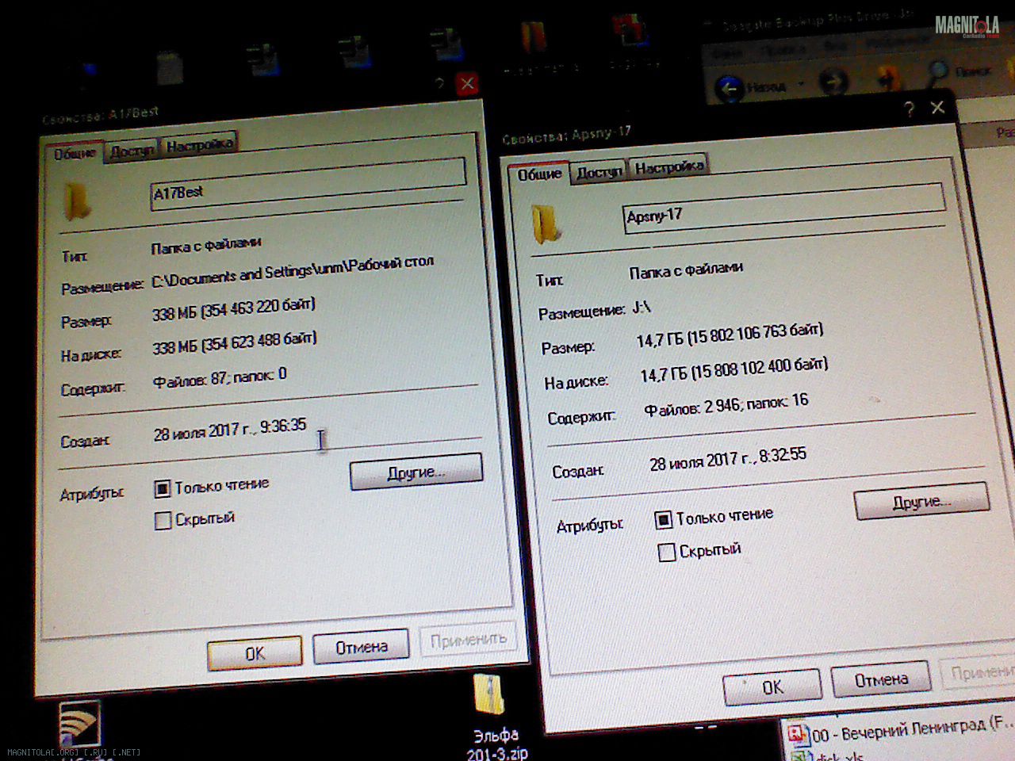
Task: Toggle Только чтение in A17Best properties
Action: point(163,488)
